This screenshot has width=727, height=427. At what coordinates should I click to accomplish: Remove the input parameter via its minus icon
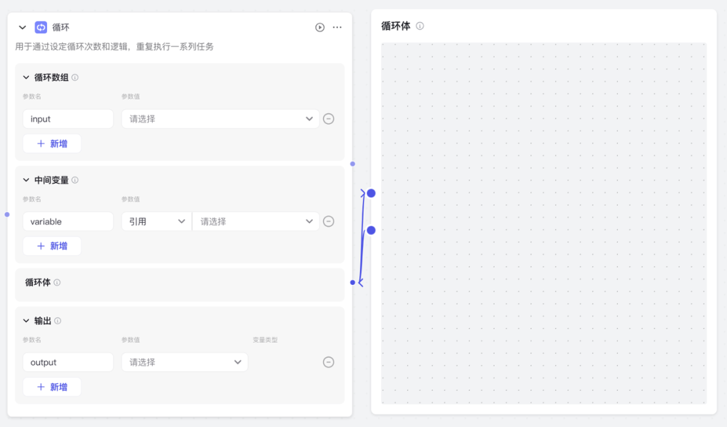point(328,119)
